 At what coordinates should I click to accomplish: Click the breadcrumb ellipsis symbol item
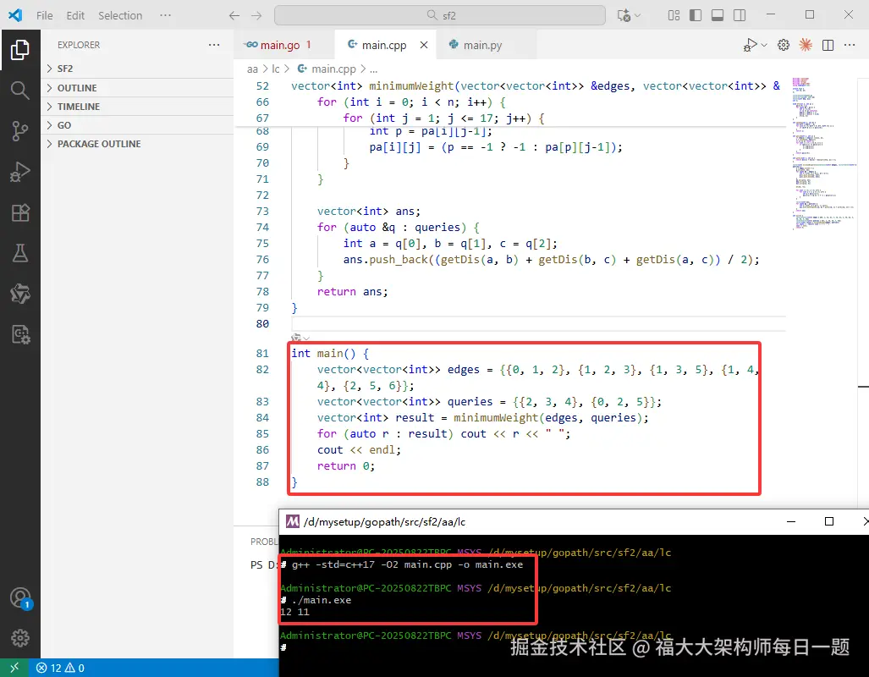(373, 69)
